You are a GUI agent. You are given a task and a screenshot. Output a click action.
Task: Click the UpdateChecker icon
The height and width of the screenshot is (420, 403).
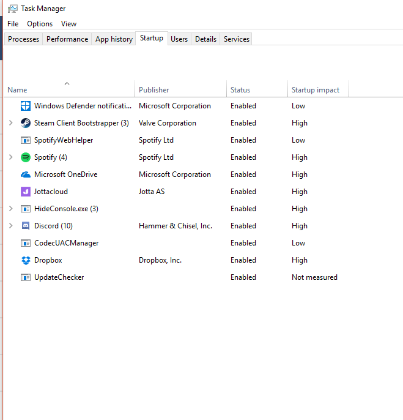(26, 277)
